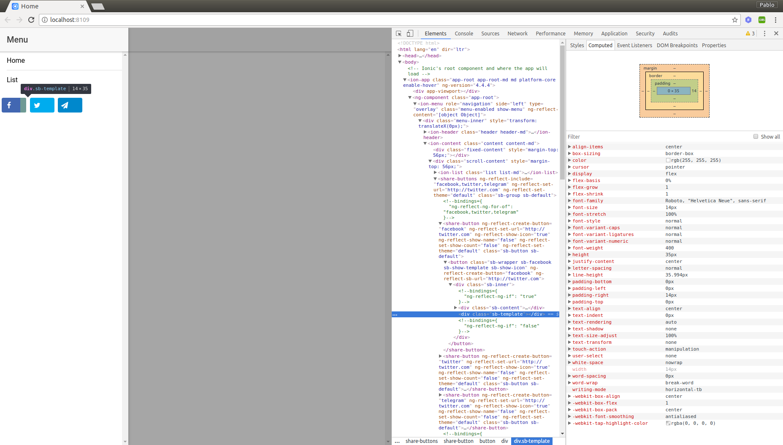The image size is (783, 445).
Task: Close the DevTools panel
Action: pyautogui.click(x=776, y=34)
